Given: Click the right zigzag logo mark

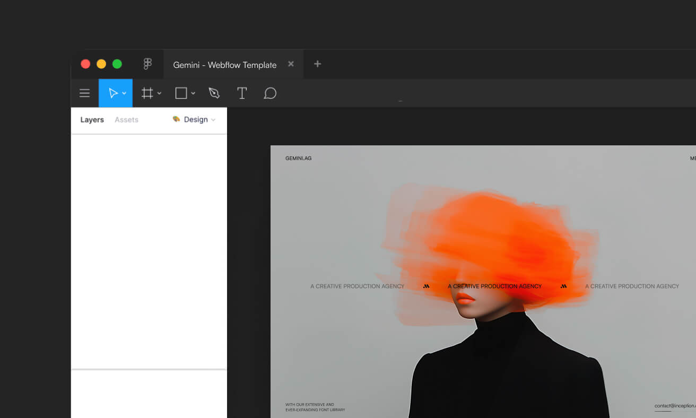Looking at the screenshot, I should pos(563,286).
